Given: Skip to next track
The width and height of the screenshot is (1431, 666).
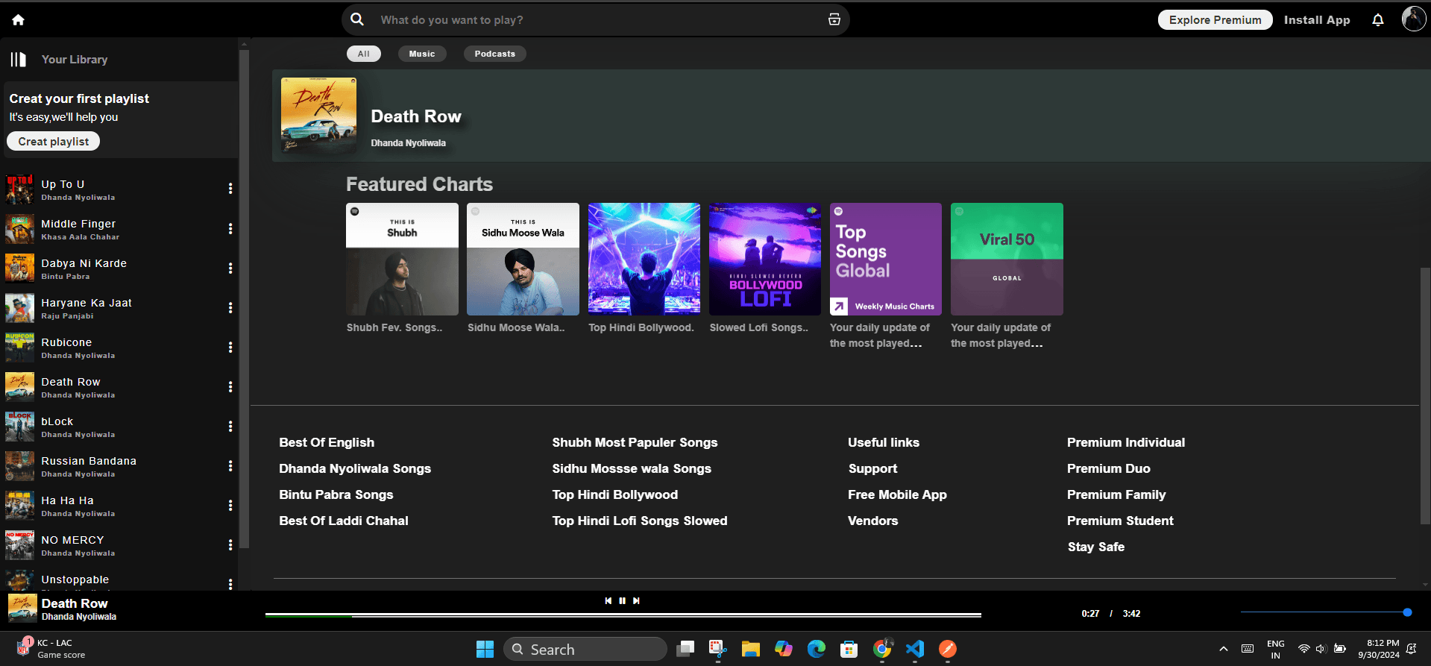Looking at the screenshot, I should tap(636, 600).
